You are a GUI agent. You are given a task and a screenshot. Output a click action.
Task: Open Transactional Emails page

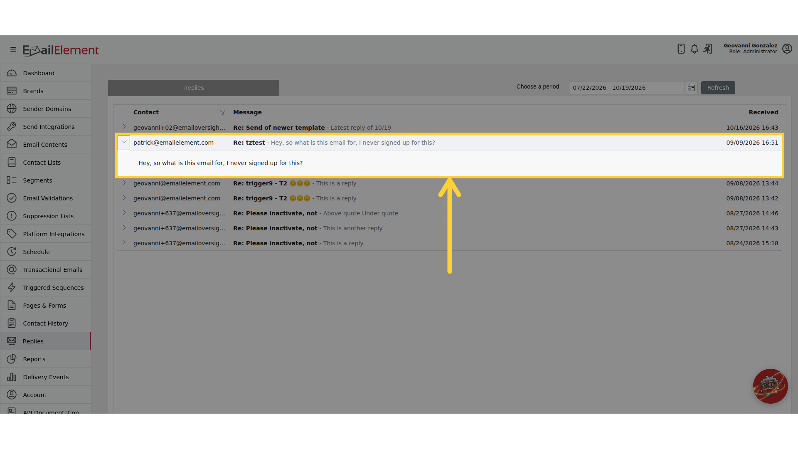click(x=46, y=270)
